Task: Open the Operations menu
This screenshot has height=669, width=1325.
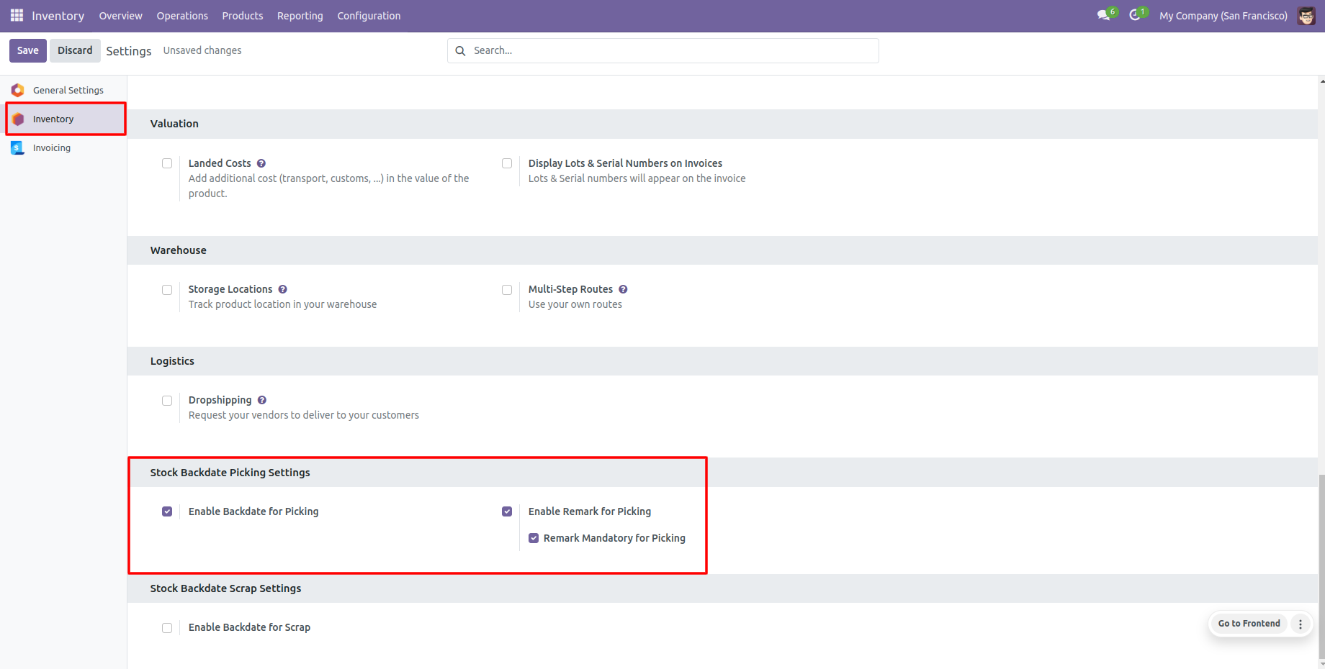Action: pyautogui.click(x=182, y=16)
